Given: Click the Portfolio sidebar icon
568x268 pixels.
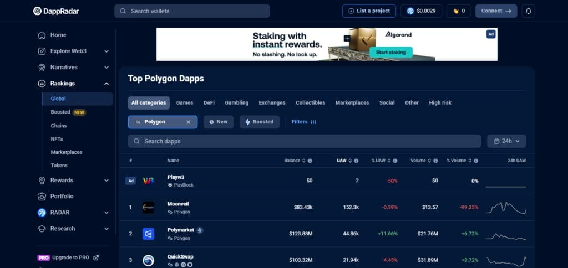Looking at the screenshot, I should (x=42, y=197).
